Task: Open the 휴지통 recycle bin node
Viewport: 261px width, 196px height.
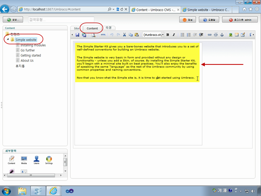Action: (20, 66)
